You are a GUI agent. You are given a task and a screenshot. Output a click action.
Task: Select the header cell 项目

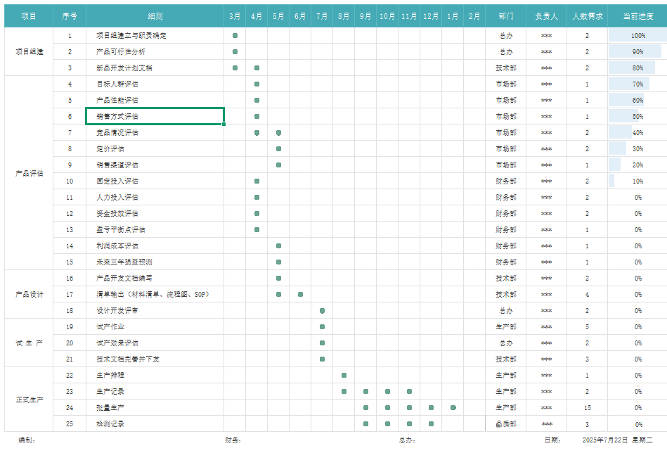coord(29,16)
